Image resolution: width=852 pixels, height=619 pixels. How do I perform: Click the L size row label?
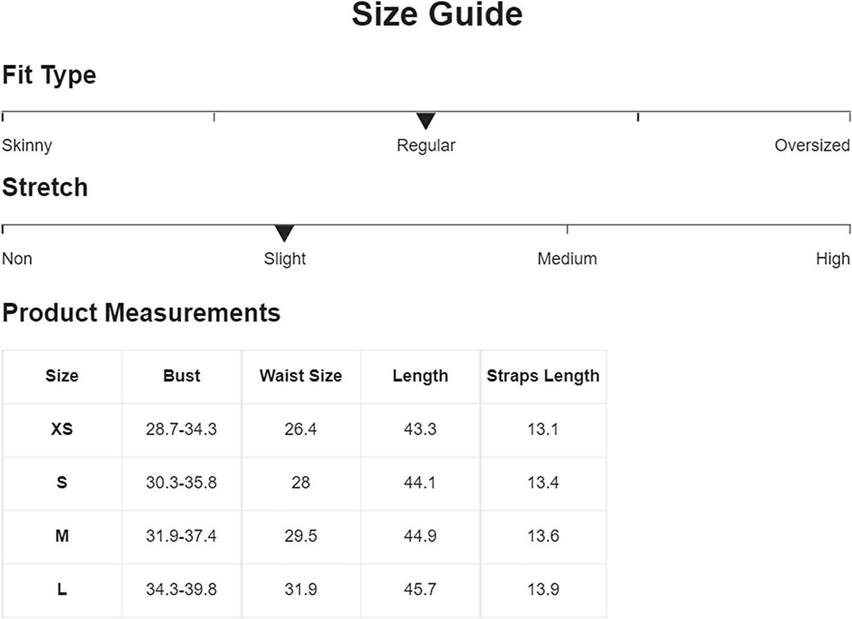click(x=62, y=589)
